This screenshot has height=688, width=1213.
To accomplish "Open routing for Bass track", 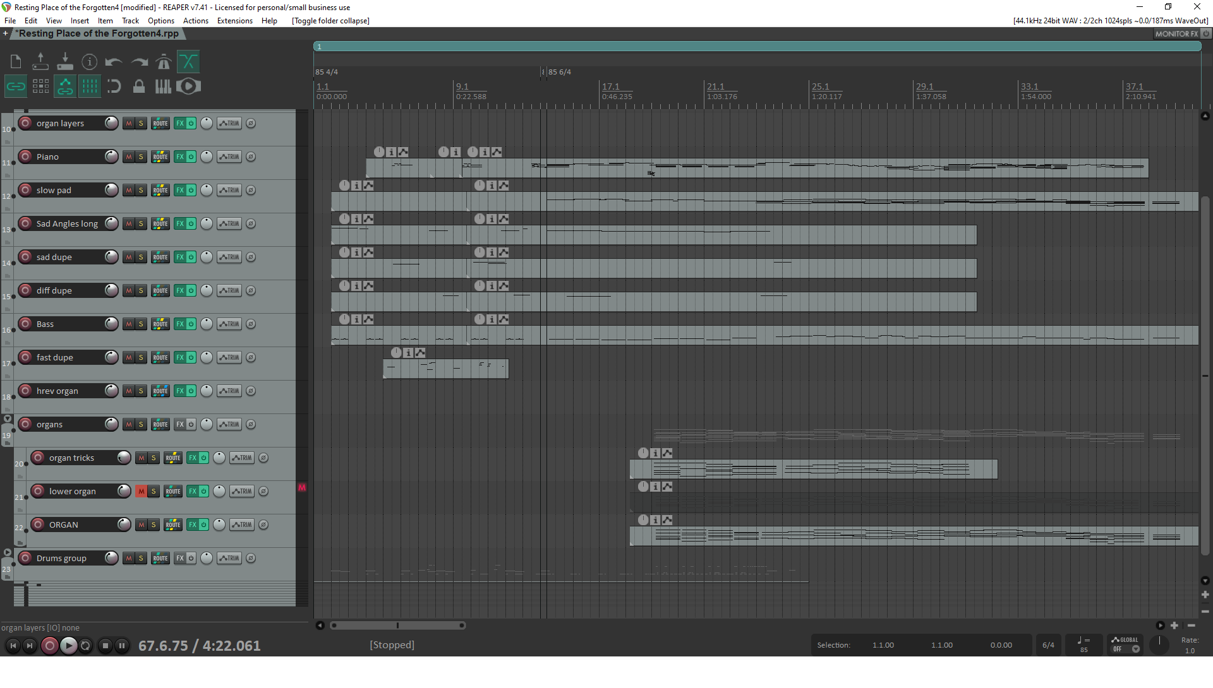I will (x=160, y=324).
